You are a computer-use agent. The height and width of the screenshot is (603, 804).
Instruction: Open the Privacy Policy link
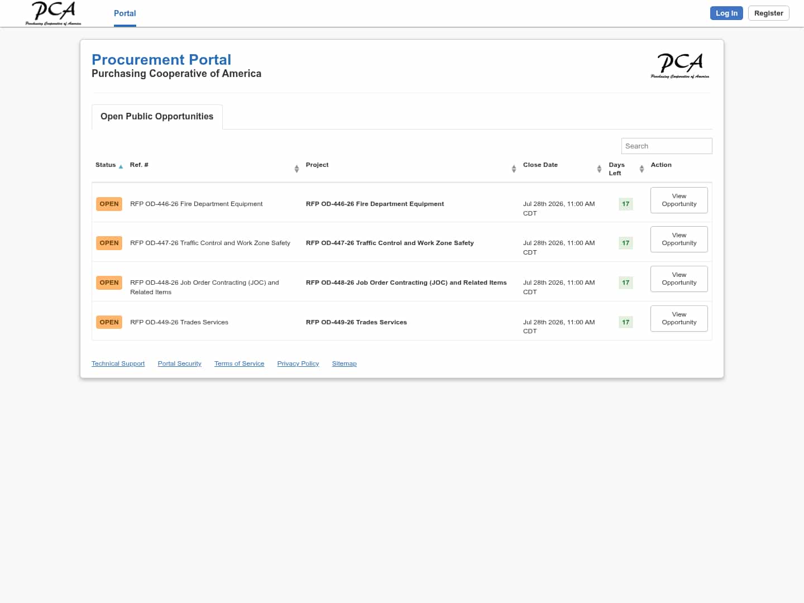click(298, 363)
